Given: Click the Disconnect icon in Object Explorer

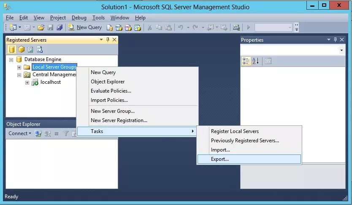Looking at the screenshot, I should tap(47, 133).
